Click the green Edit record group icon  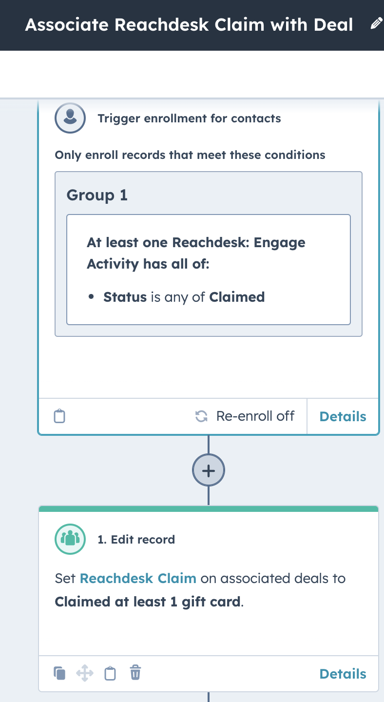coord(70,539)
